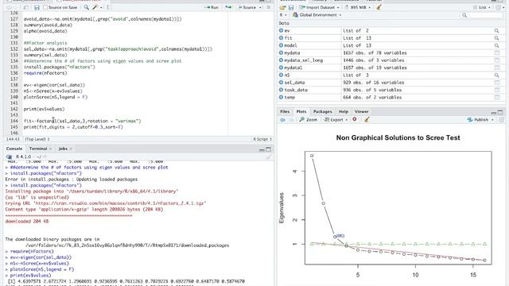The width and height of the screenshot is (509, 286).
Task: Open the code tools magic wand
Action: tap(95, 7)
